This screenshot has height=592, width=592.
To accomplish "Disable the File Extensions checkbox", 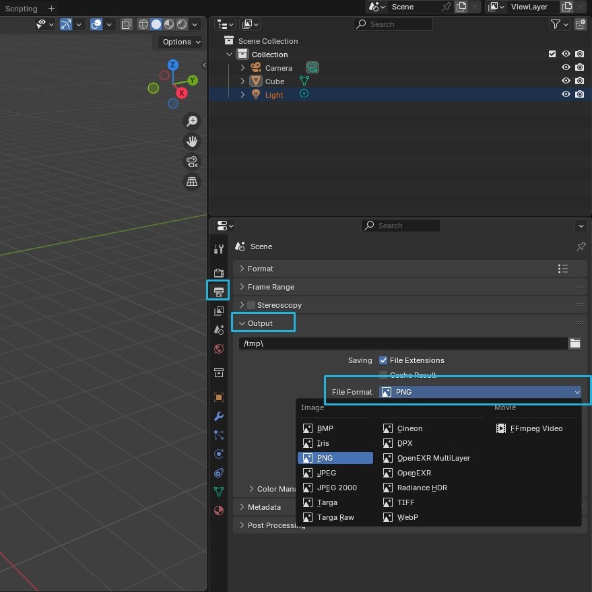I will [x=383, y=360].
